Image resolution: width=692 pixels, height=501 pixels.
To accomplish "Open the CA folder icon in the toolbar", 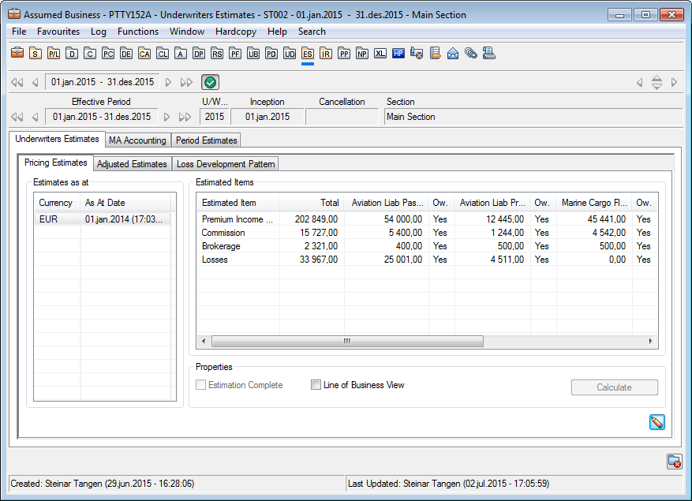I will click(144, 53).
